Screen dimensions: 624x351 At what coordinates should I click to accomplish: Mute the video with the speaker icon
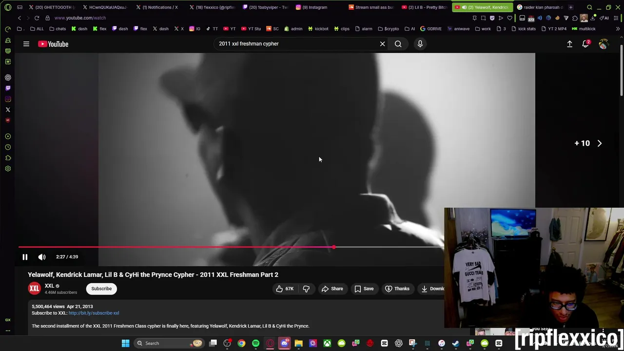pyautogui.click(x=42, y=257)
